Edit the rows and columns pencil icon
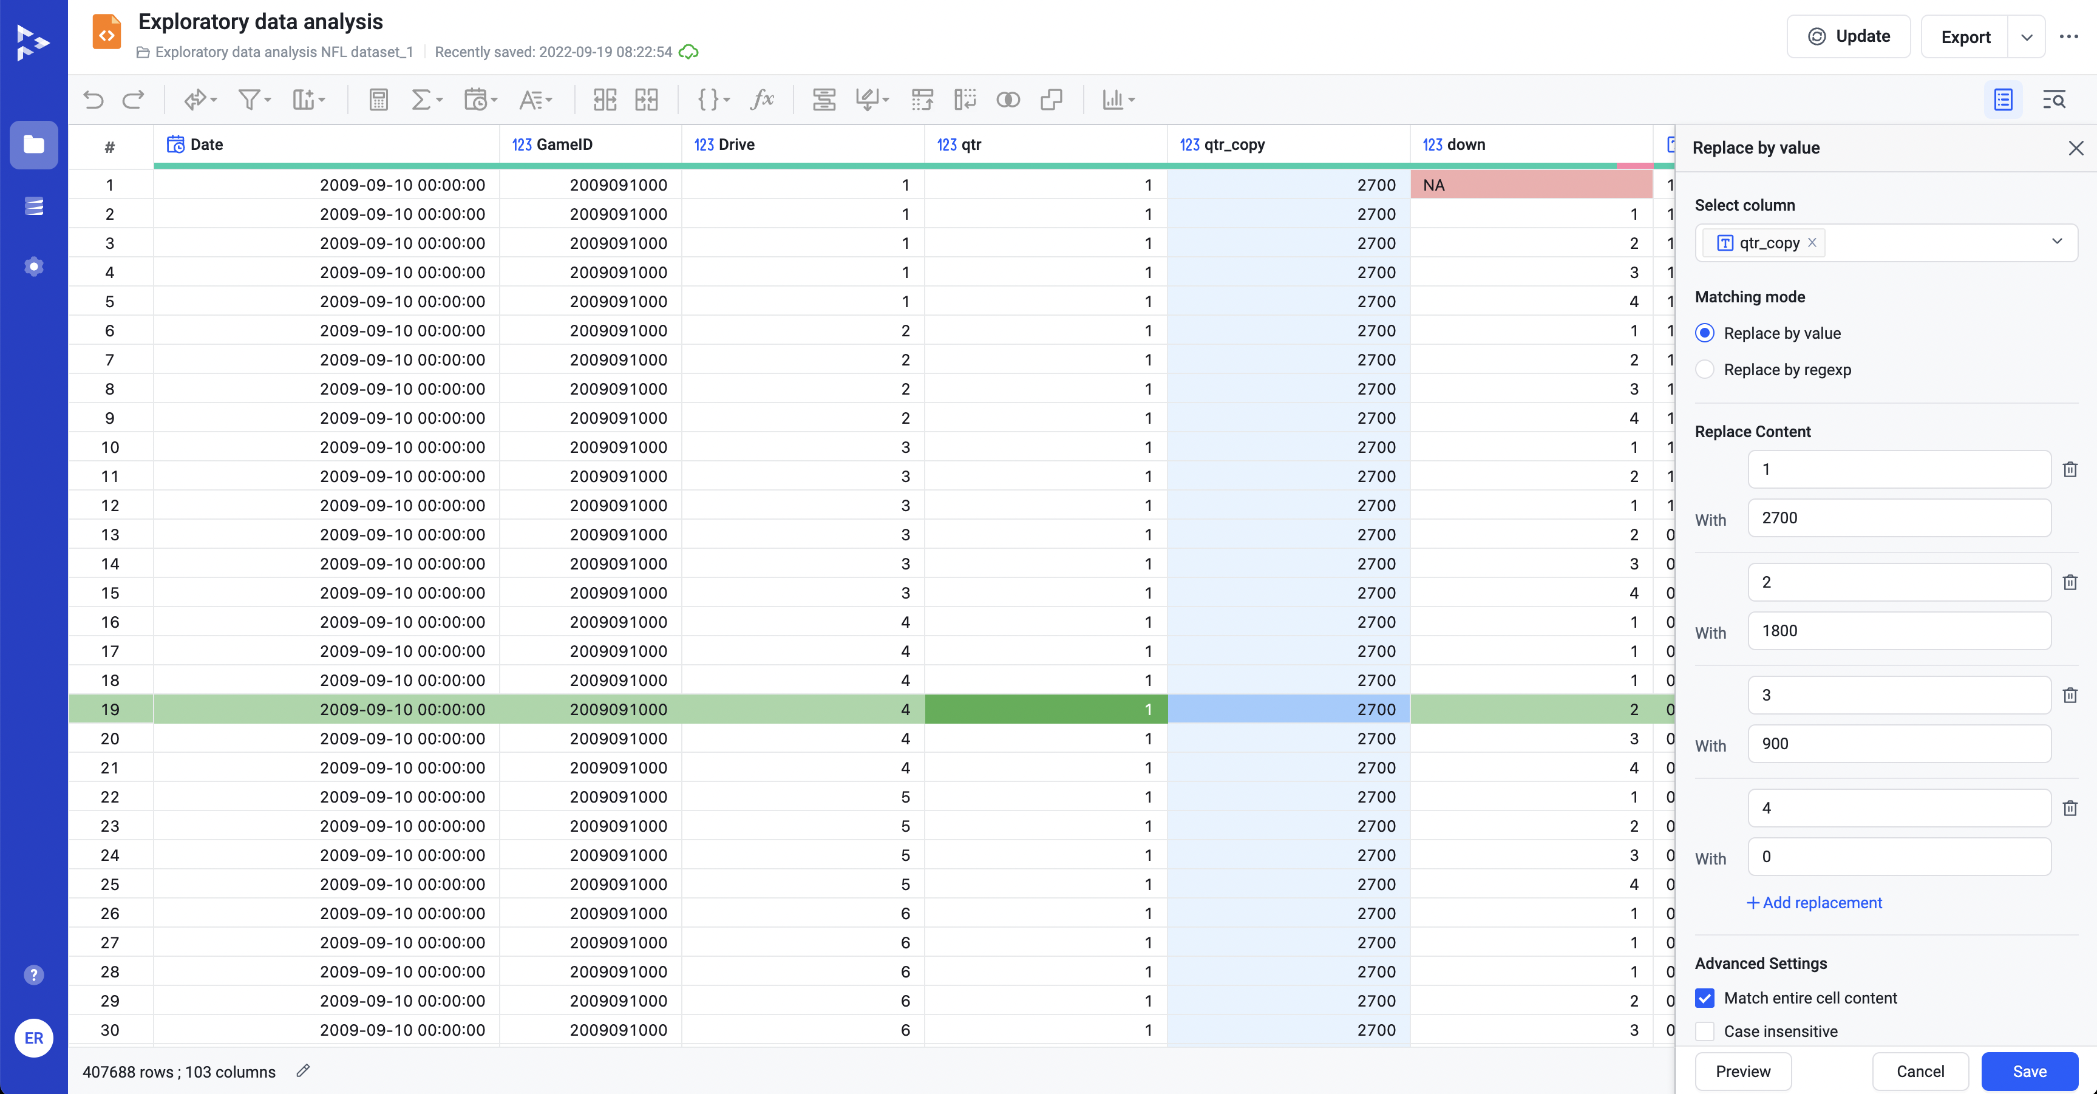 point(303,1071)
